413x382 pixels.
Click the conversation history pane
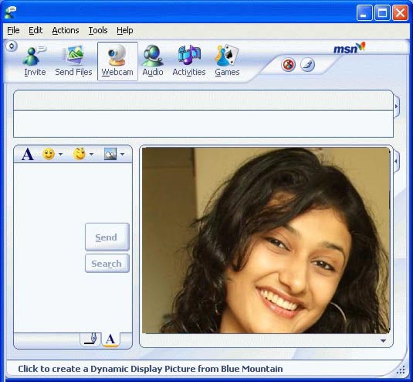[203, 124]
